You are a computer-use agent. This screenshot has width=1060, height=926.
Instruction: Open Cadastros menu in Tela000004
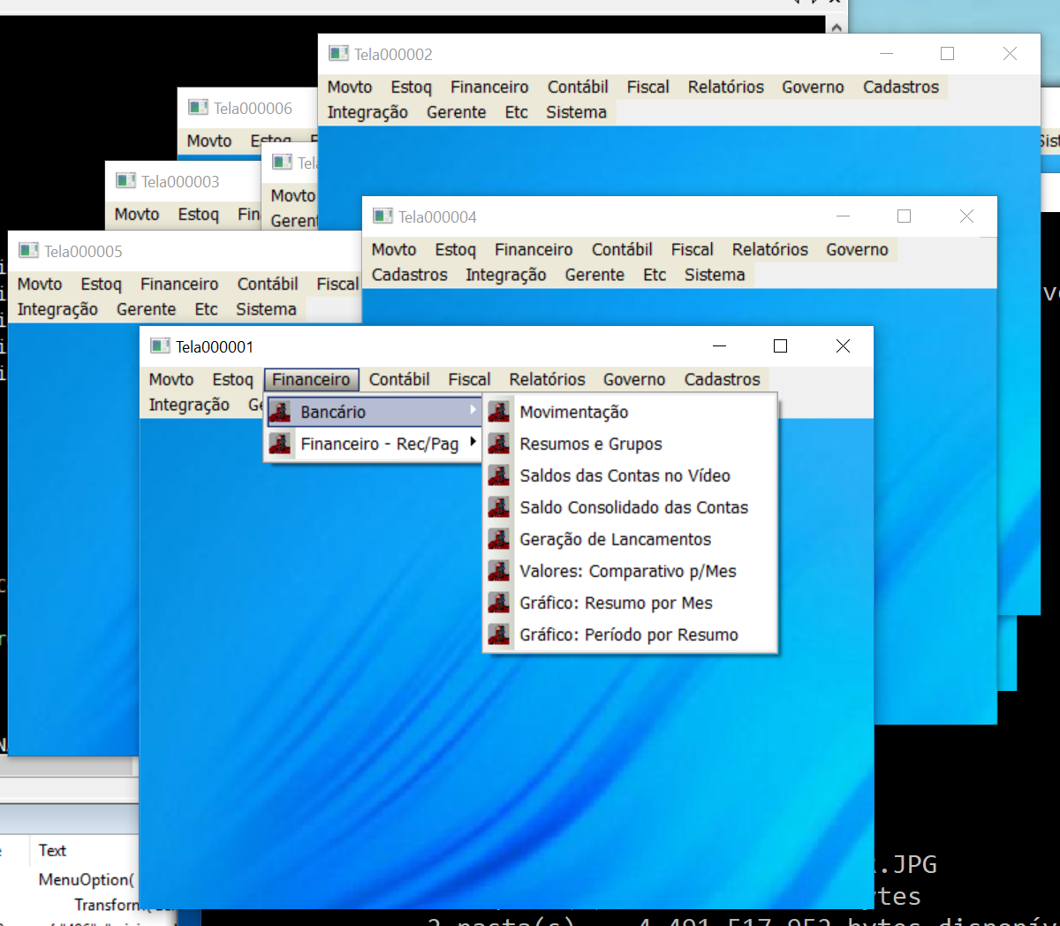coord(409,275)
